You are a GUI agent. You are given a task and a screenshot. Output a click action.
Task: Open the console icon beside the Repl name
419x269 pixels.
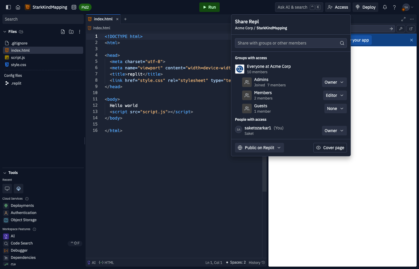(74, 7)
